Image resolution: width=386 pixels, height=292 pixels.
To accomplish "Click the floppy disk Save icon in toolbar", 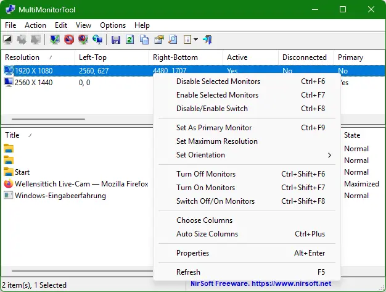I will (116, 40).
